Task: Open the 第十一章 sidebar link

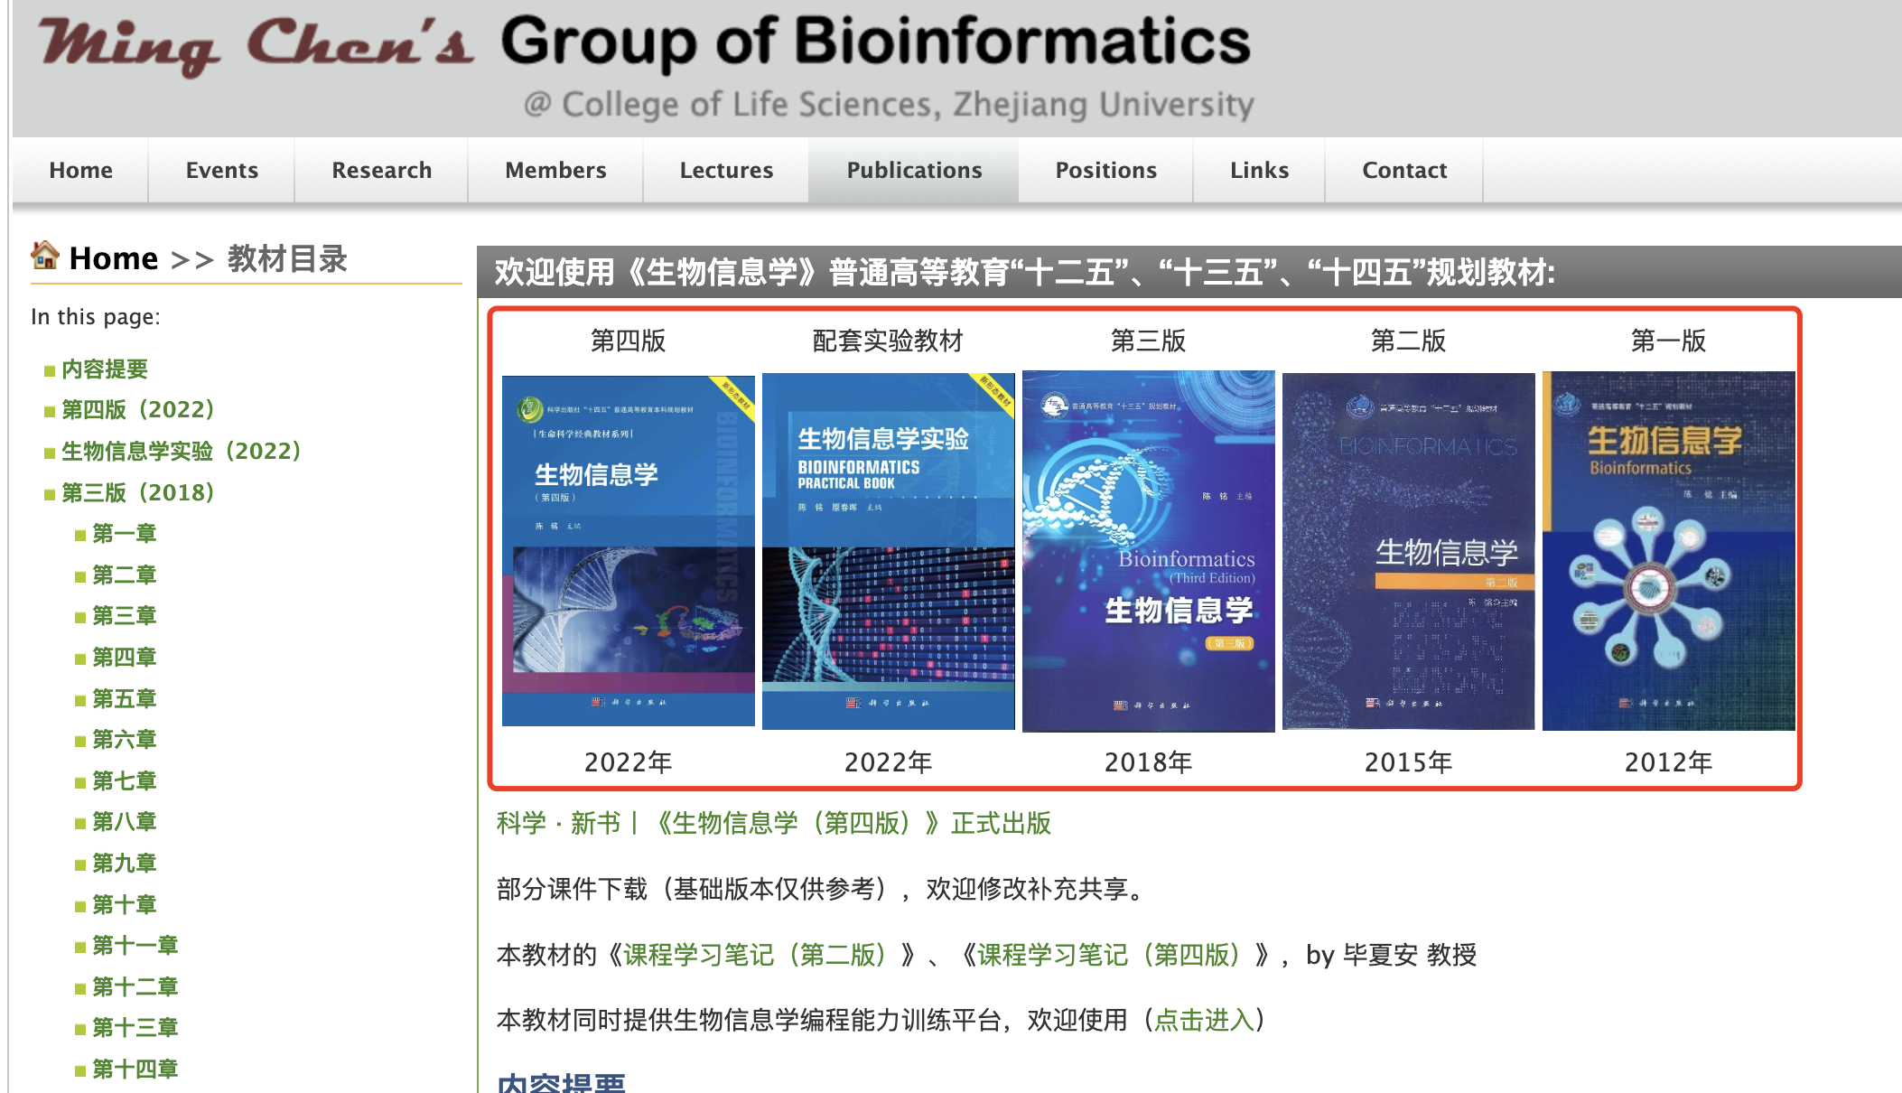Action: click(135, 945)
